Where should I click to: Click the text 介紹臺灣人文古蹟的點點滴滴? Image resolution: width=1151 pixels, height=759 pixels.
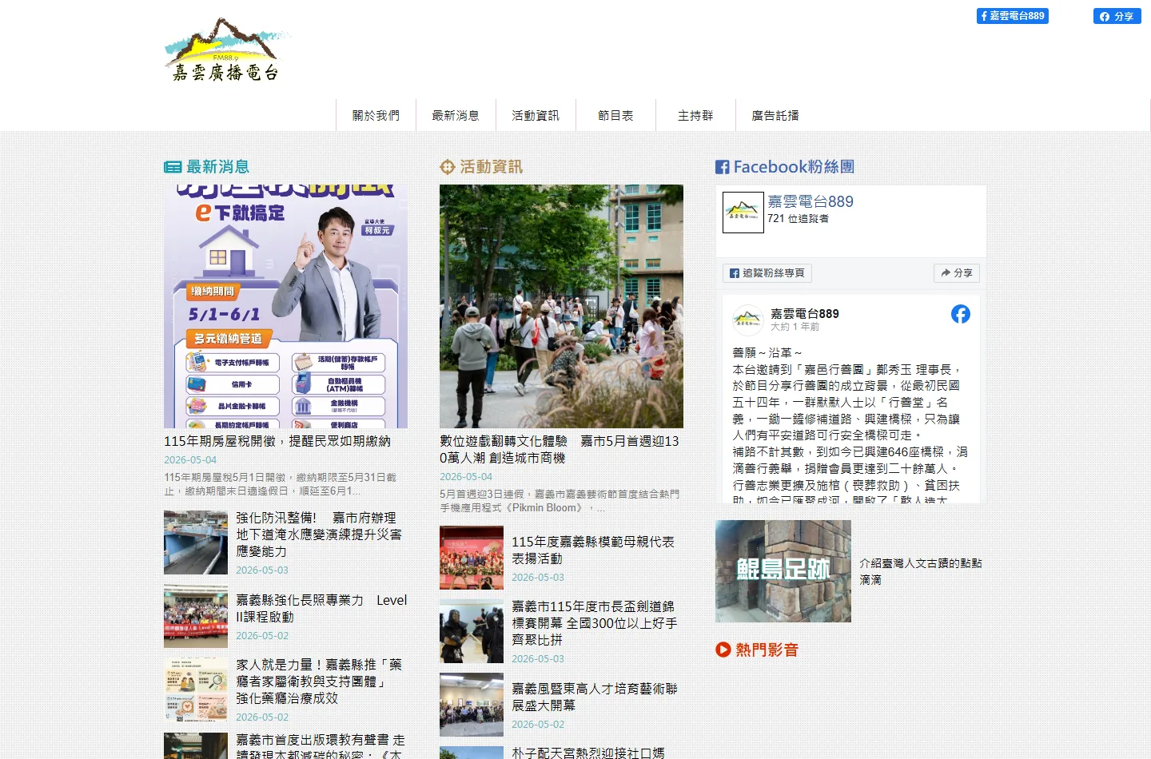tap(921, 571)
